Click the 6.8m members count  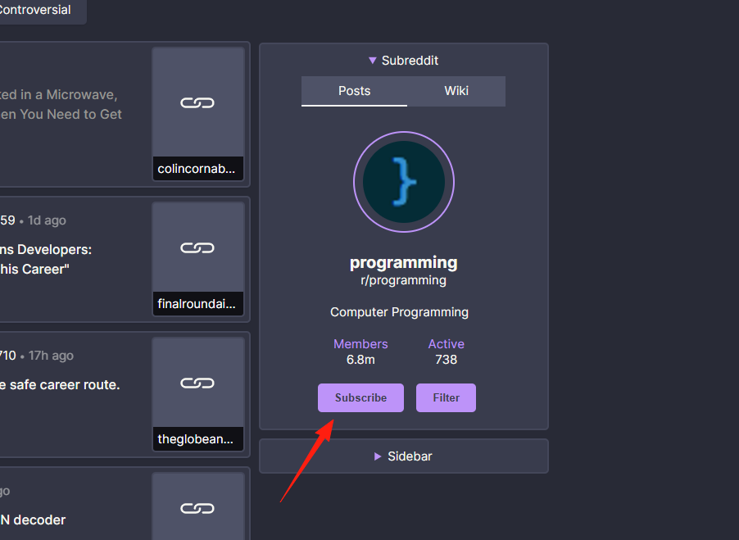coord(360,360)
